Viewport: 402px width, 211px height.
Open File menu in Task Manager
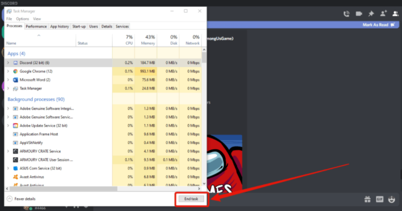point(9,19)
